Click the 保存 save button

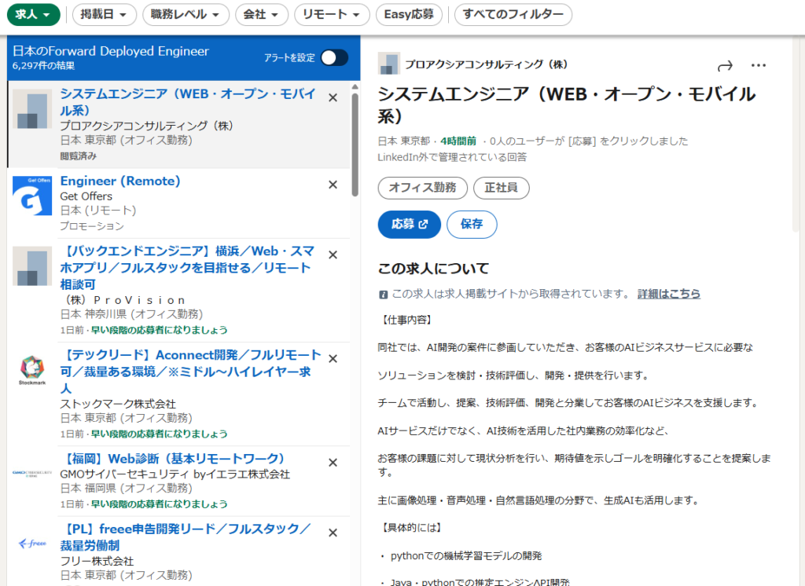(472, 224)
